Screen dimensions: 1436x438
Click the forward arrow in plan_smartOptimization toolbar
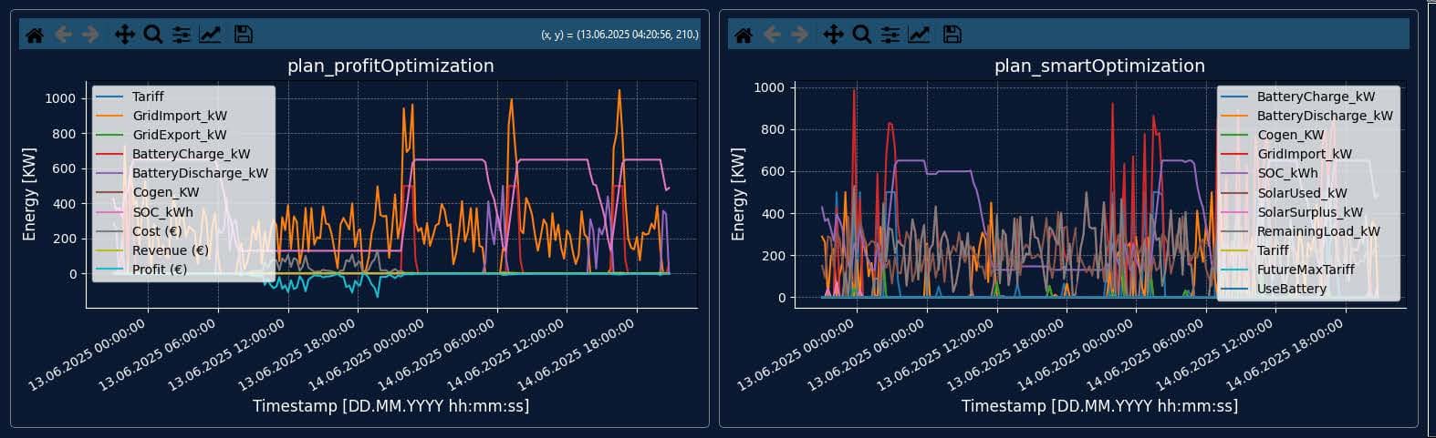[x=800, y=35]
